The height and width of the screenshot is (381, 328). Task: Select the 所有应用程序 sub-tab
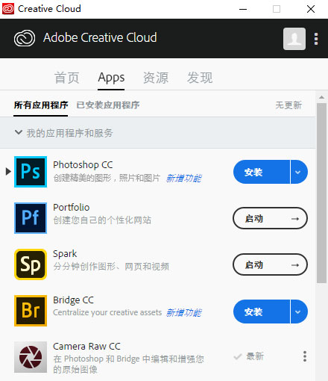coord(41,105)
